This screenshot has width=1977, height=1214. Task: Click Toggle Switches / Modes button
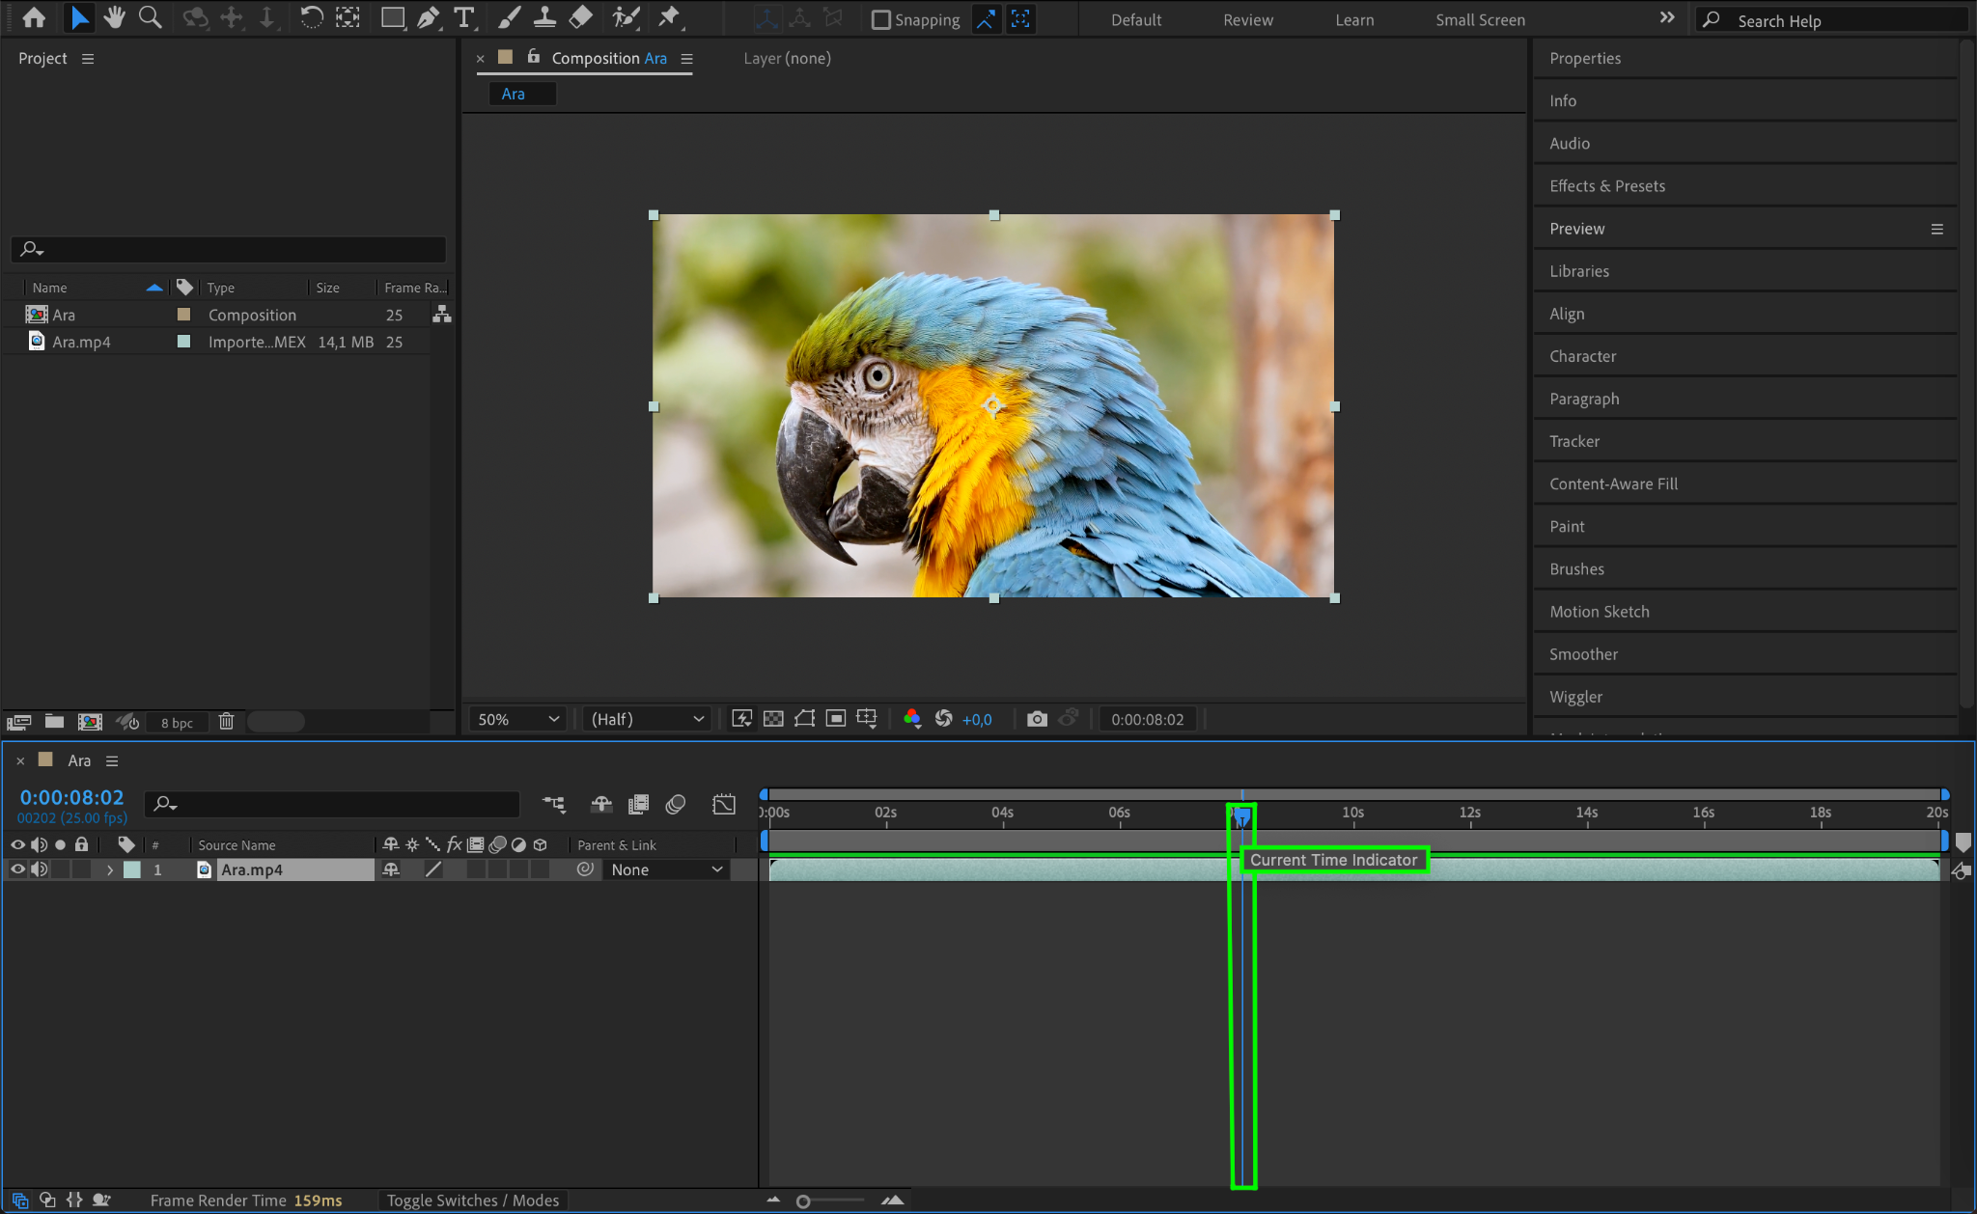473,1200
